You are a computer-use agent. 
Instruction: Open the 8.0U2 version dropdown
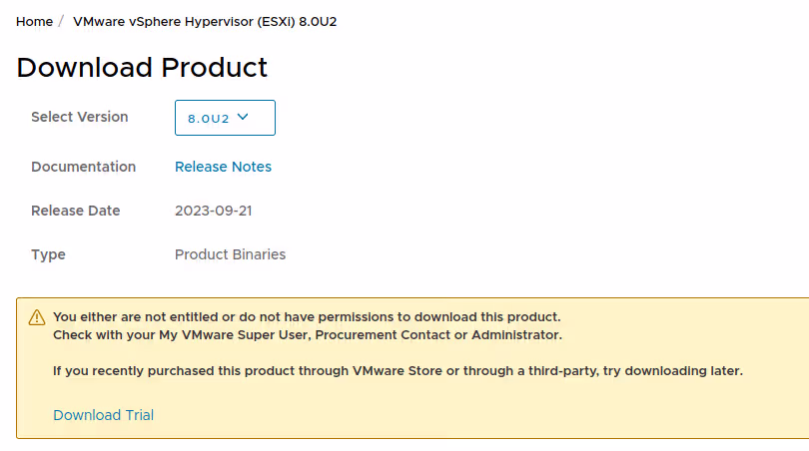(x=225, y=118)
